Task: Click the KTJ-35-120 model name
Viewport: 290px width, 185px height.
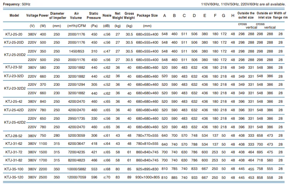Action: pos(14,178)
